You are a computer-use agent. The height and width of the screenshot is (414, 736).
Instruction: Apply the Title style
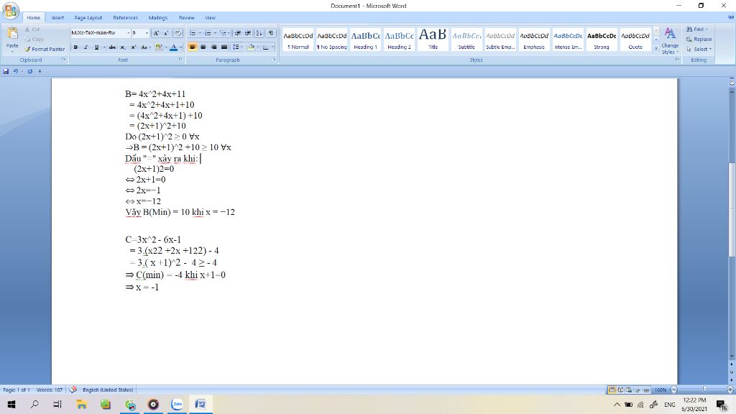[433, 40]
